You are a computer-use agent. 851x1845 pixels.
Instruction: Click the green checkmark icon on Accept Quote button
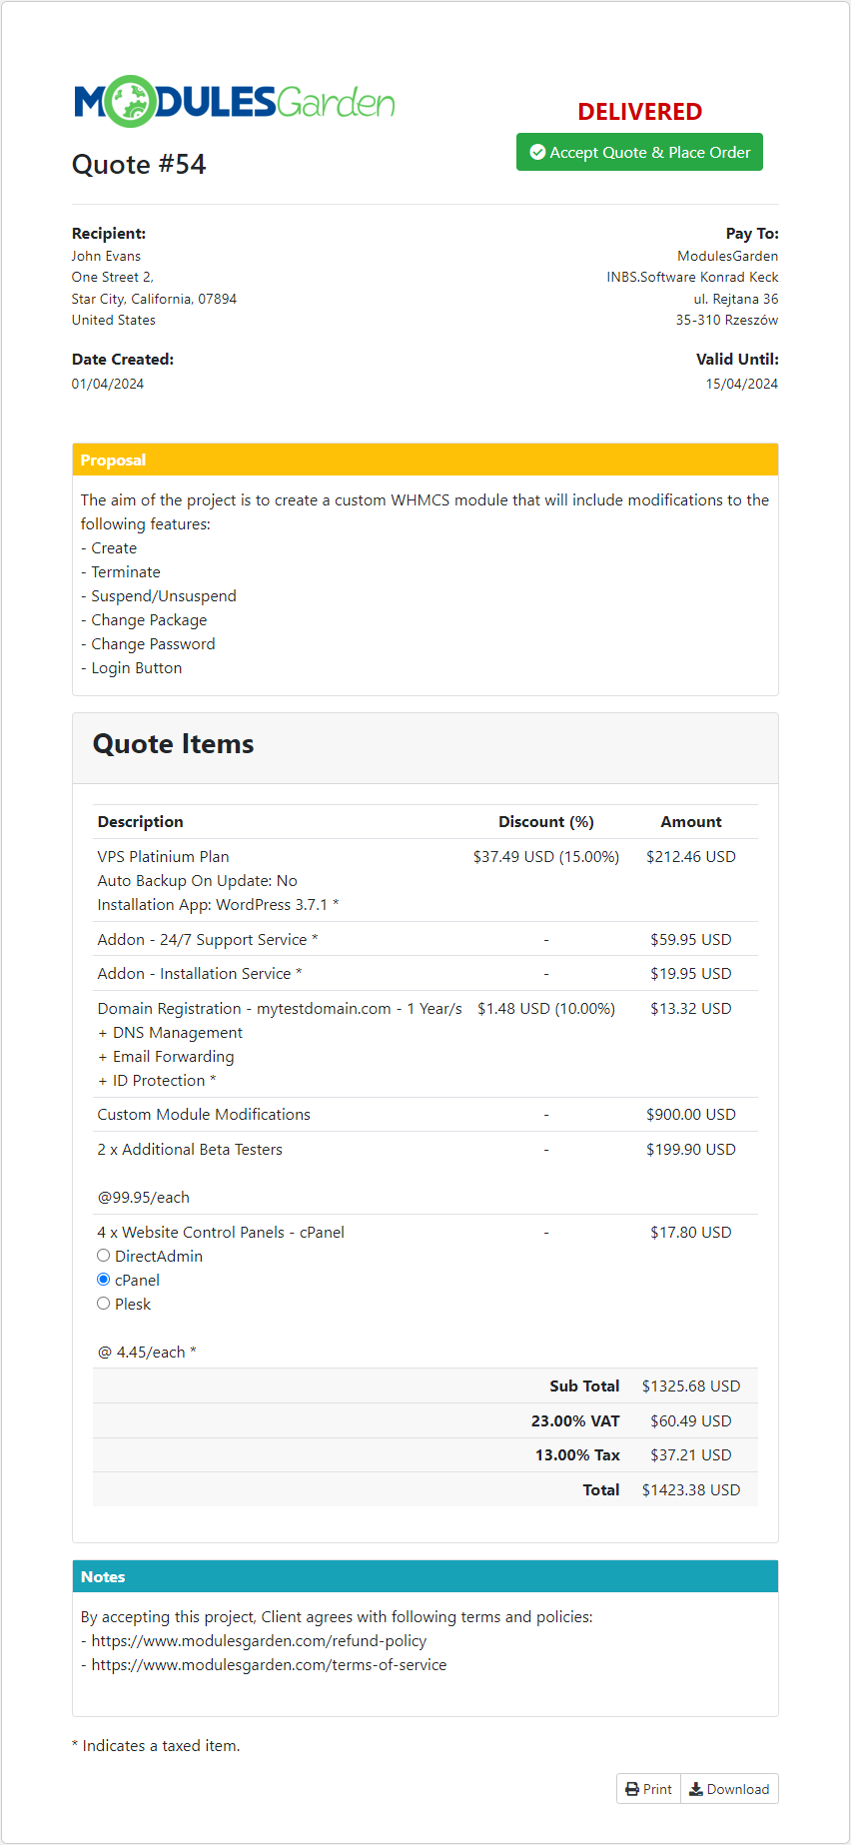point(536,152)
